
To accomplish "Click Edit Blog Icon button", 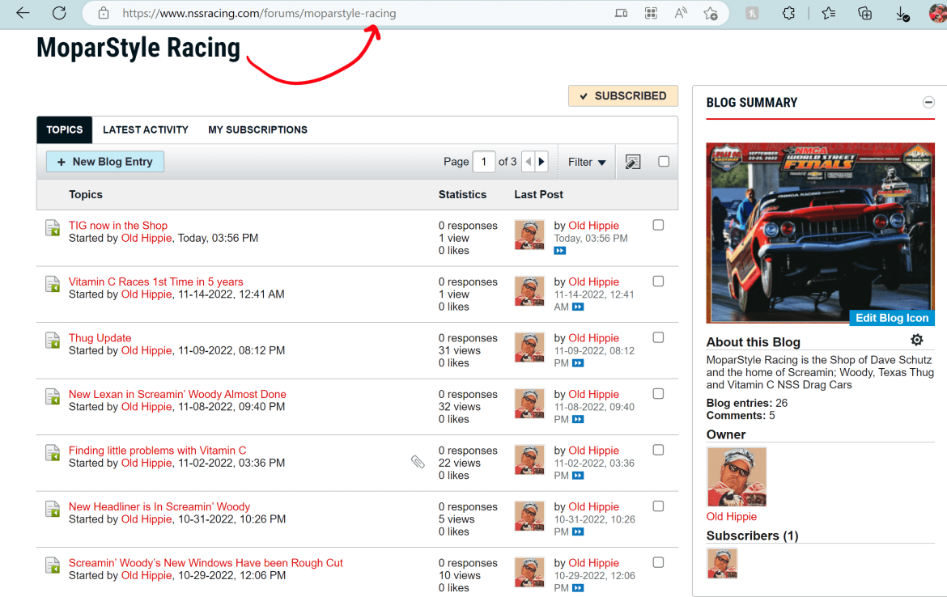I will 891,318.
